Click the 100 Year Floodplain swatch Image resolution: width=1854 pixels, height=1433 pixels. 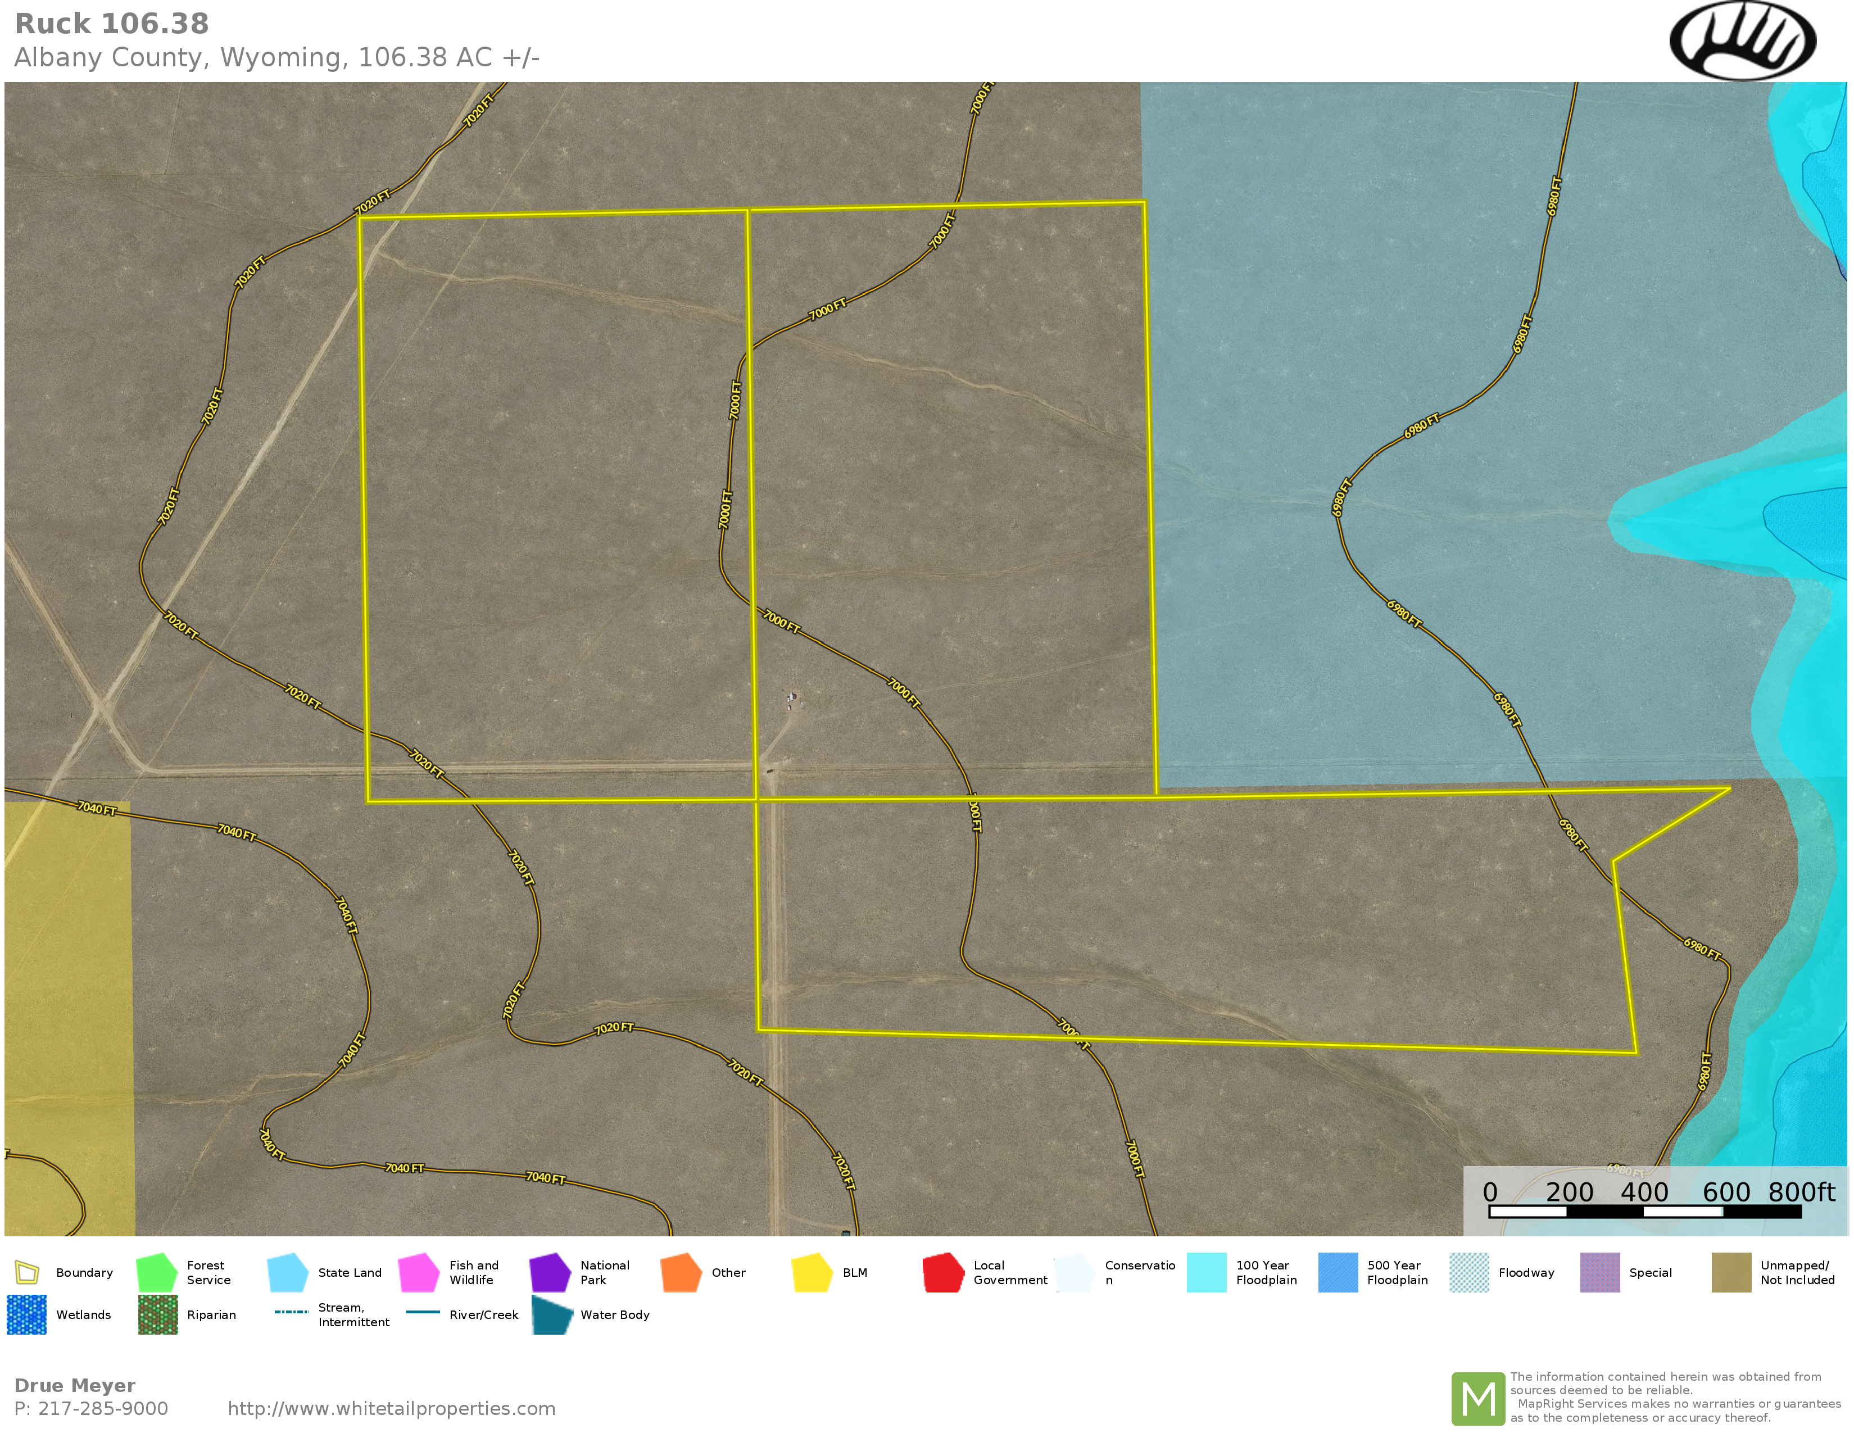1206,1272
